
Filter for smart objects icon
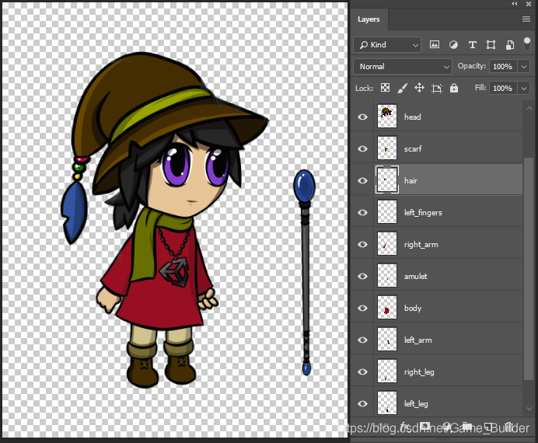[509, 44]
